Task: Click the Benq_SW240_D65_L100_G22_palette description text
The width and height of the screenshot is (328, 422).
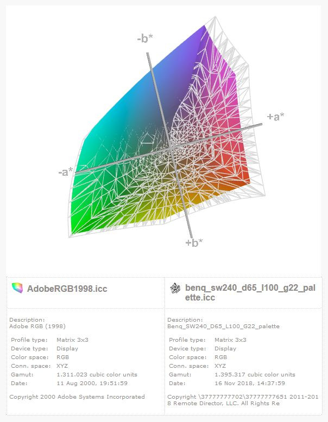Action: click(223, 326)
